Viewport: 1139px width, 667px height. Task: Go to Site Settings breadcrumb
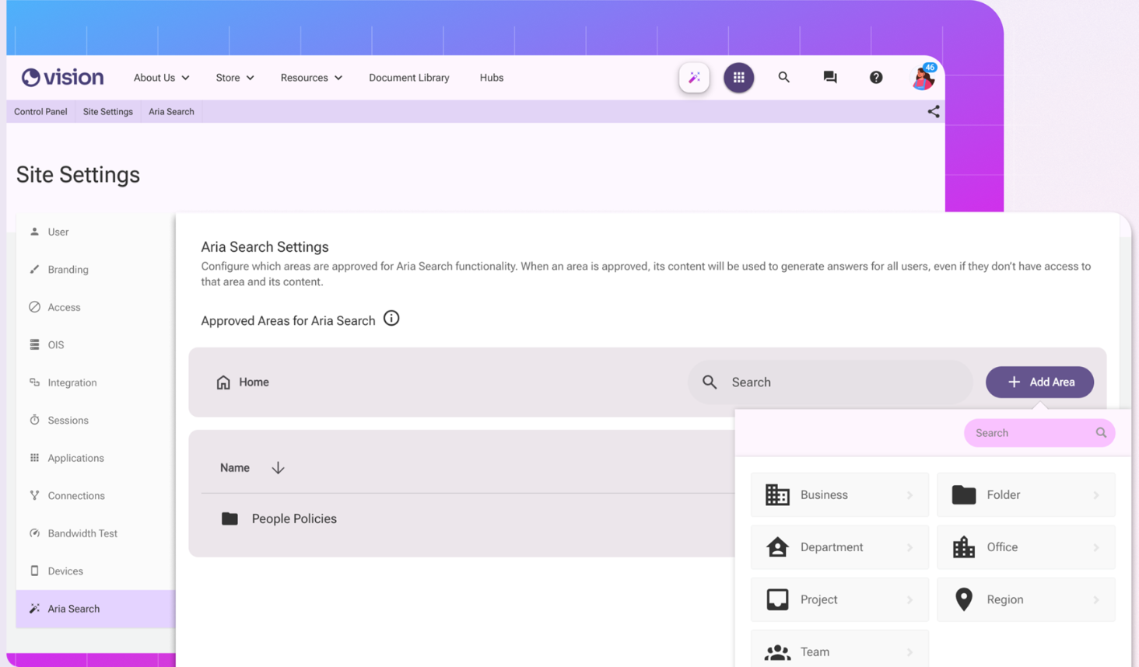click(108, 112)
